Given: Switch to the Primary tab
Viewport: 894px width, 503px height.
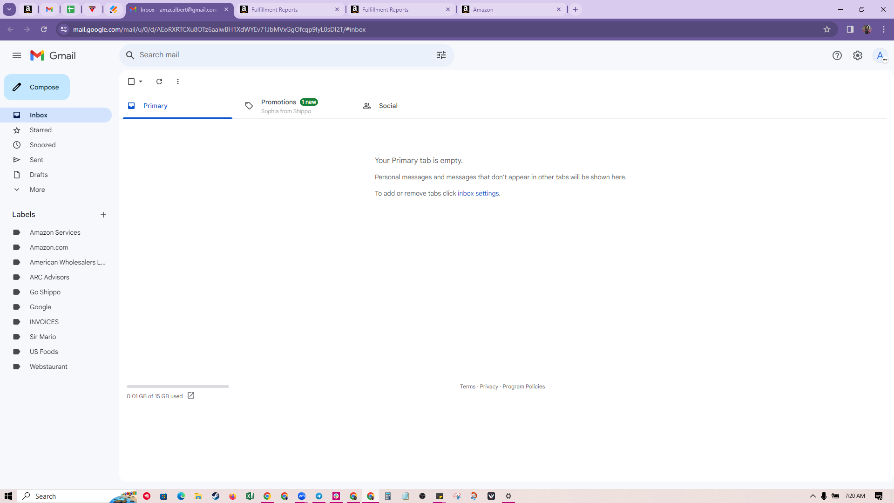Looking at the screenshot, I should pyautogui.click(x=177, y=106).
